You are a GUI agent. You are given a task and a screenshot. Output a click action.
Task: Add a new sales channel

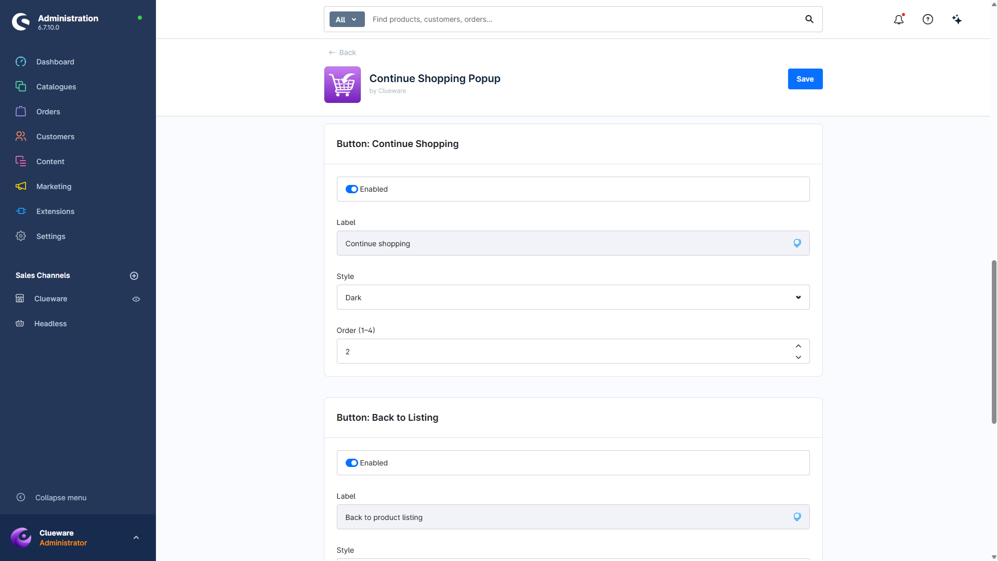[134, 276]
